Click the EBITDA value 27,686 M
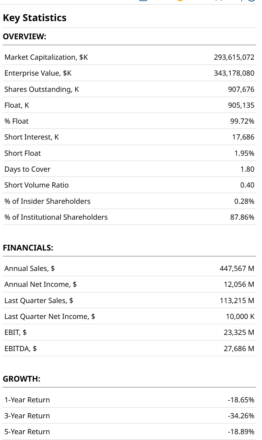This screenshot has height=440, width=262. coord(239,349)
